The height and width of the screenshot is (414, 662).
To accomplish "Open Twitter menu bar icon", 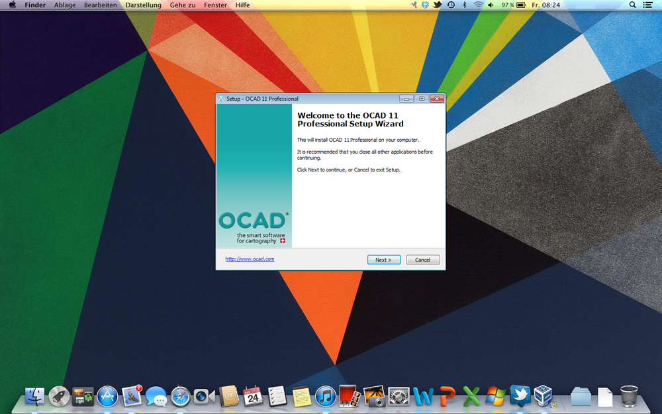I will click(438, 5).
